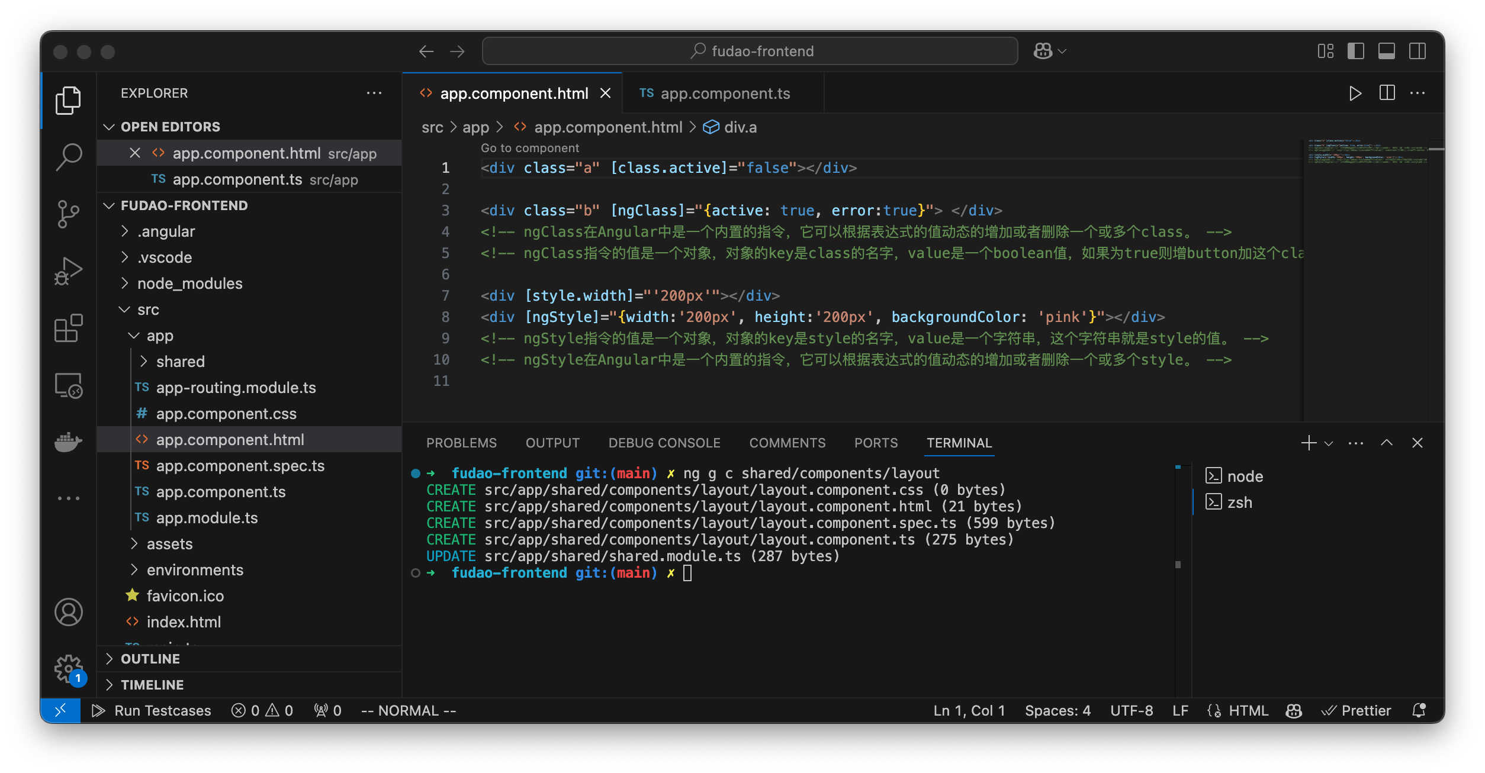The width and height of the screenshot is (1485, 773).
Task: Click Run Testcases in the status bar
Action: point(162,710)
